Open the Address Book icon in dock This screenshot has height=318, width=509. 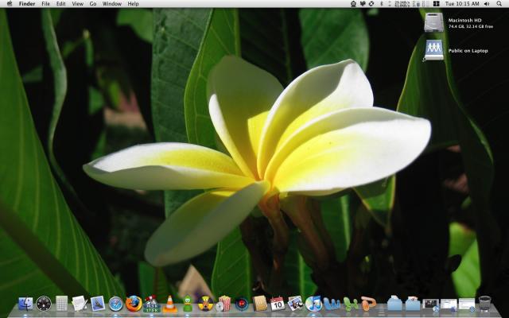(260, 304)
